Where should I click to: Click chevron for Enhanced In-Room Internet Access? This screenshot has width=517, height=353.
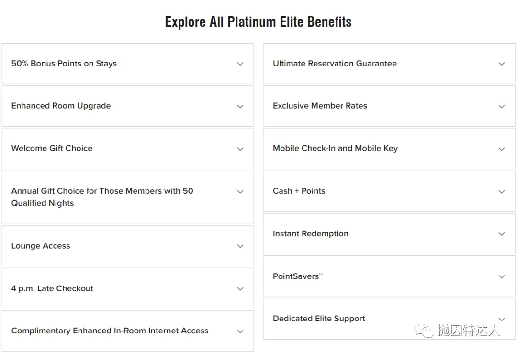[x=240, y=331]
